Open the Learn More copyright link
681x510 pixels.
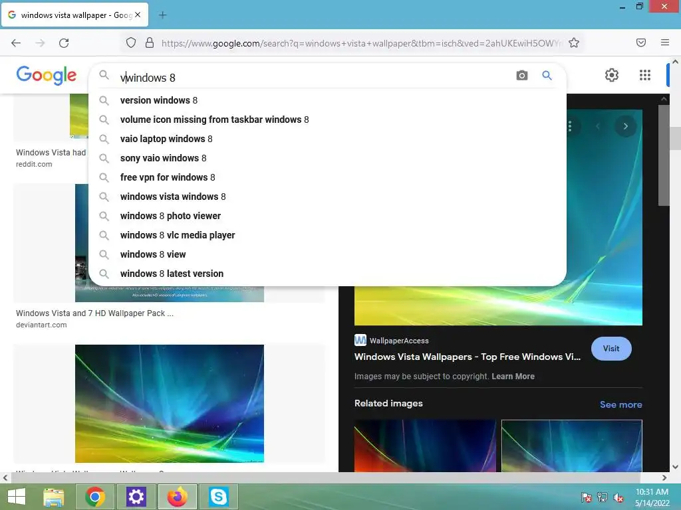coord(513,377)
